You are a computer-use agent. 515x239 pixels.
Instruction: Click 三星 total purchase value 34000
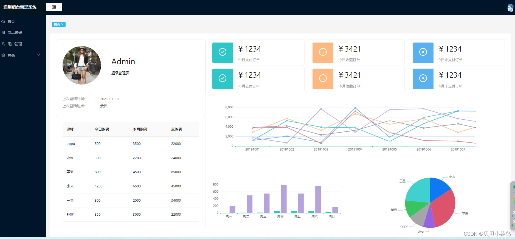point(176,201)
